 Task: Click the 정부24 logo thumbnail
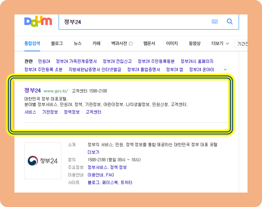[43, 161]
